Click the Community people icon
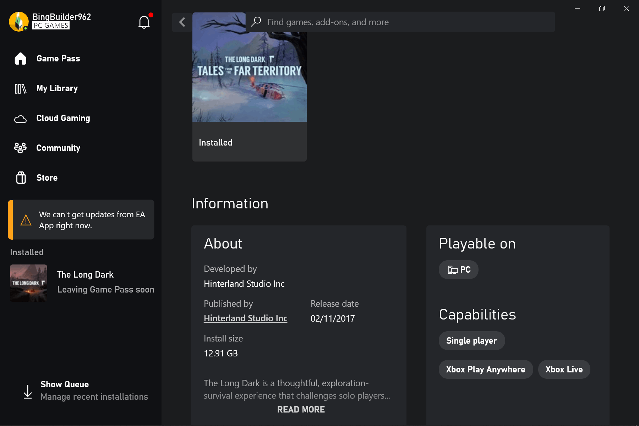The height and width of the screenshot is (426, 639). (x=21, y=148)
